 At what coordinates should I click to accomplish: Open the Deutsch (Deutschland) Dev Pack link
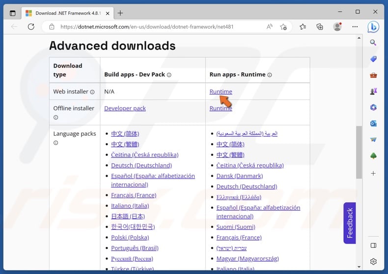click(141, 165)
